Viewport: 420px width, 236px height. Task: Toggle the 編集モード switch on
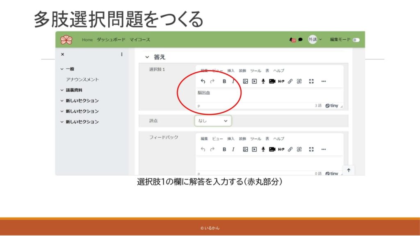pyautogui.click(x=356, y=40)
